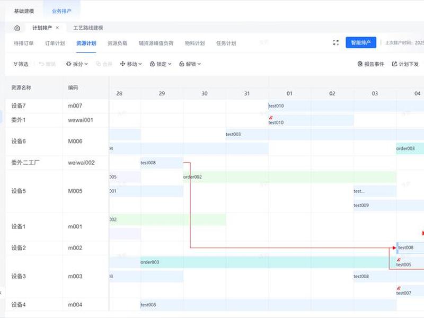Screen dimensions: 424x318
Task: Click the 撤销 undo icon
Action: [42, 64]
